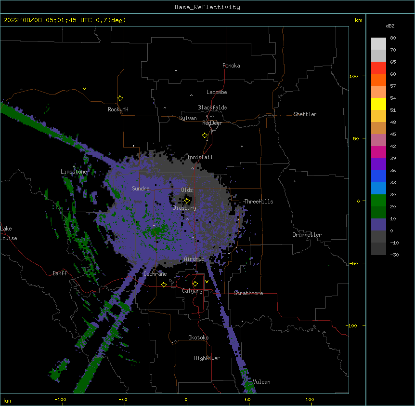Click the RedDeer city label
415x406 pixels.
tap(212, 123)
